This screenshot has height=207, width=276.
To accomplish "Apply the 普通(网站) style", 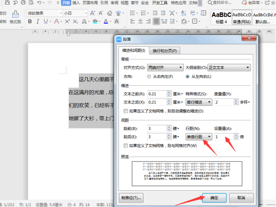I will (x=242, y=17).
